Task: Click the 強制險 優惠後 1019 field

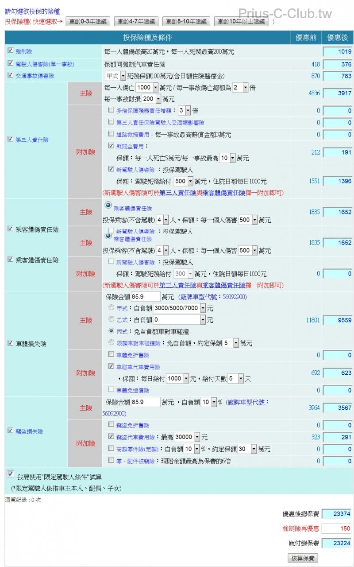Action: [x=338, y=51]
